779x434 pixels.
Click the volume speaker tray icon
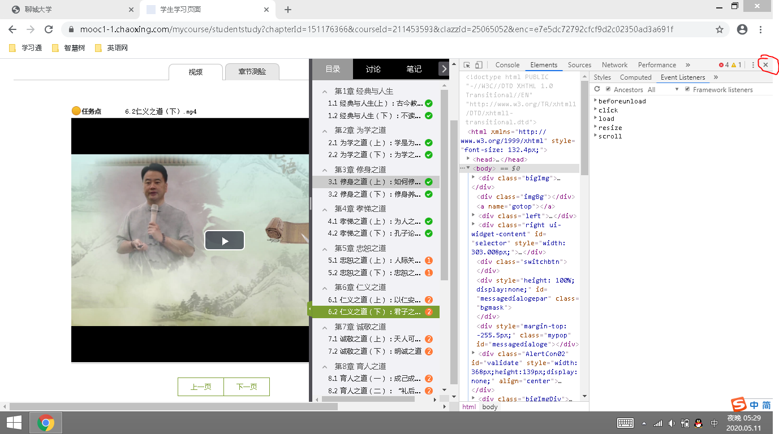tap(672, 423)
